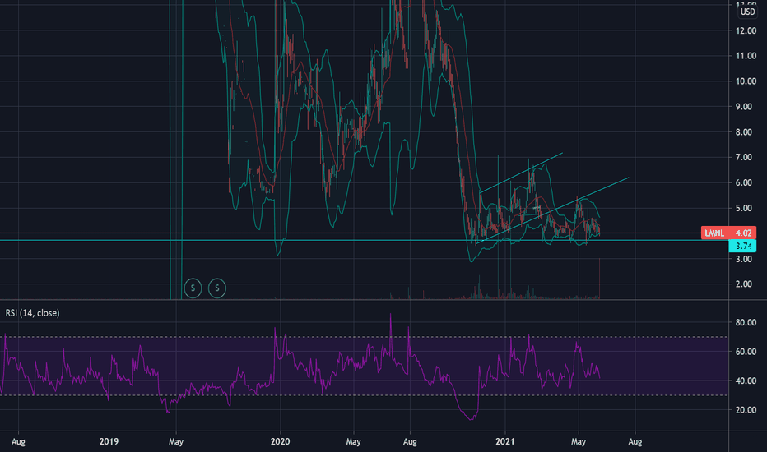Click the RSI (14, close) indicator title

pos(32,313)
